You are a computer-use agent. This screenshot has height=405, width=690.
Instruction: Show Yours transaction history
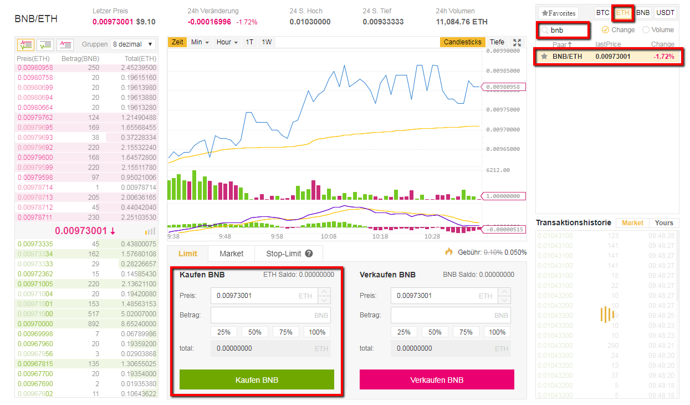point(664,223)
